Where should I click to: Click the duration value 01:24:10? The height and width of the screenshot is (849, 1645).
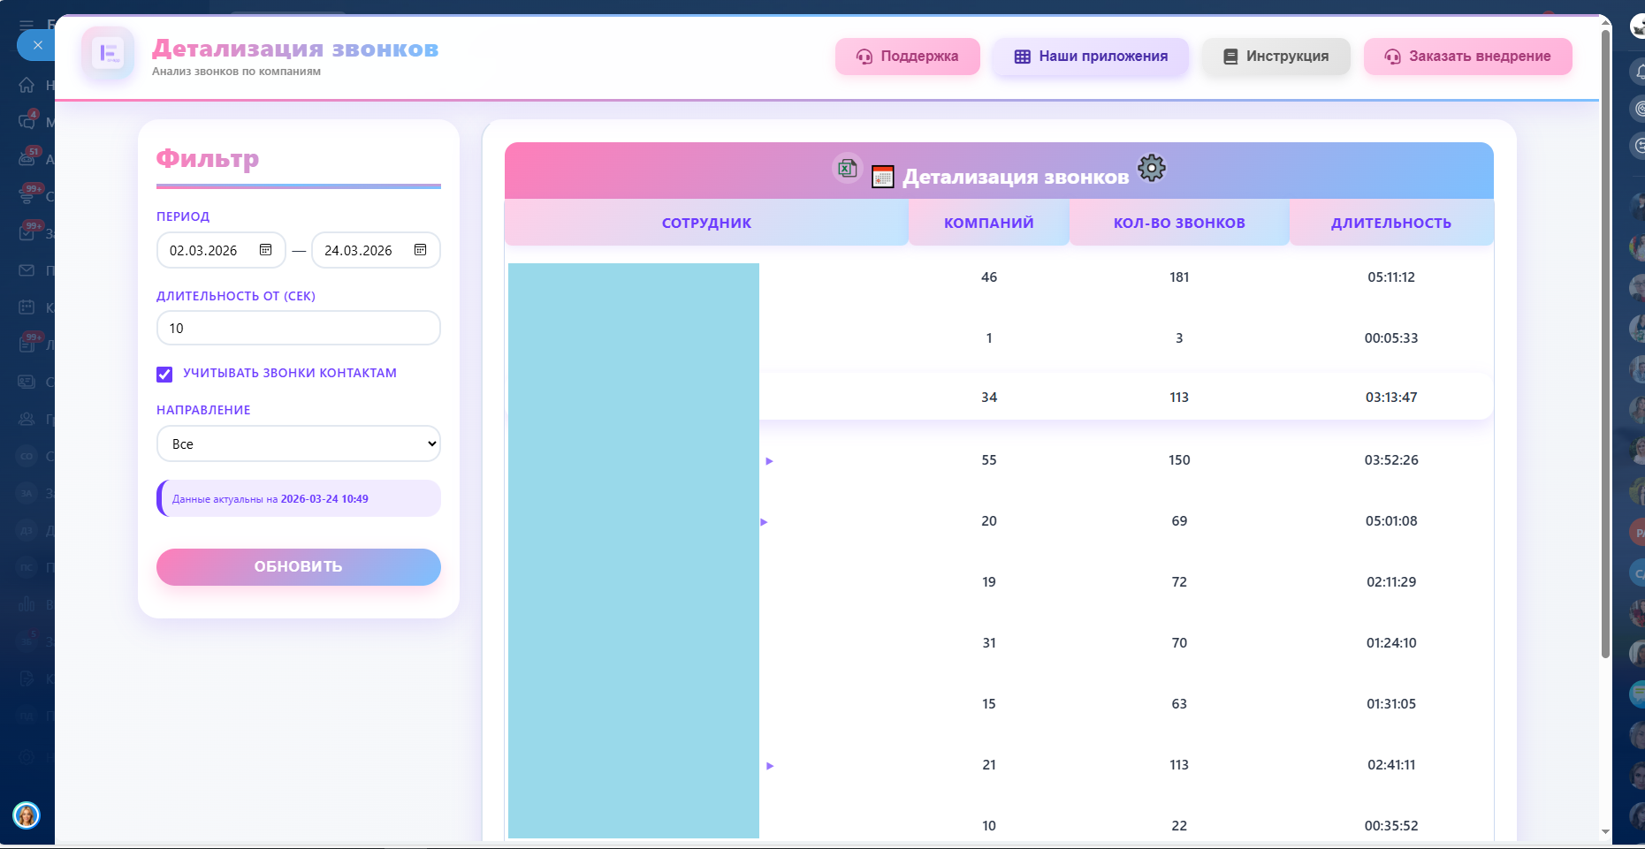[1391, 643]
